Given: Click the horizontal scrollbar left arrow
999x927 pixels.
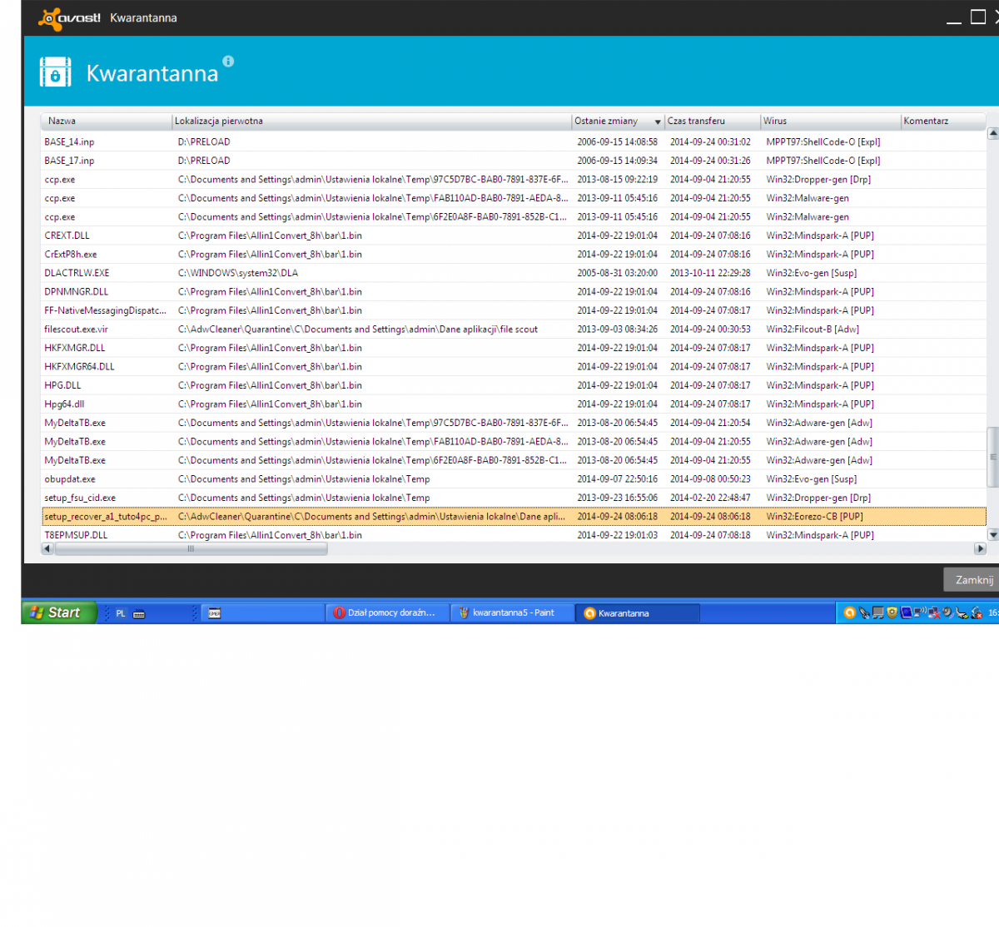Looking at the screenshot, I should (x=47, y=548).
